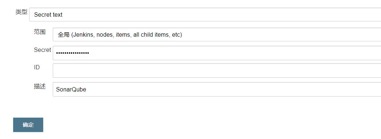Submit the credential form with 确定

click(28, 125)
